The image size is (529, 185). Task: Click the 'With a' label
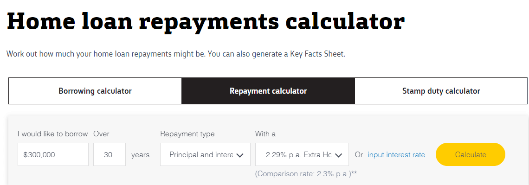[x=265, y=134]
